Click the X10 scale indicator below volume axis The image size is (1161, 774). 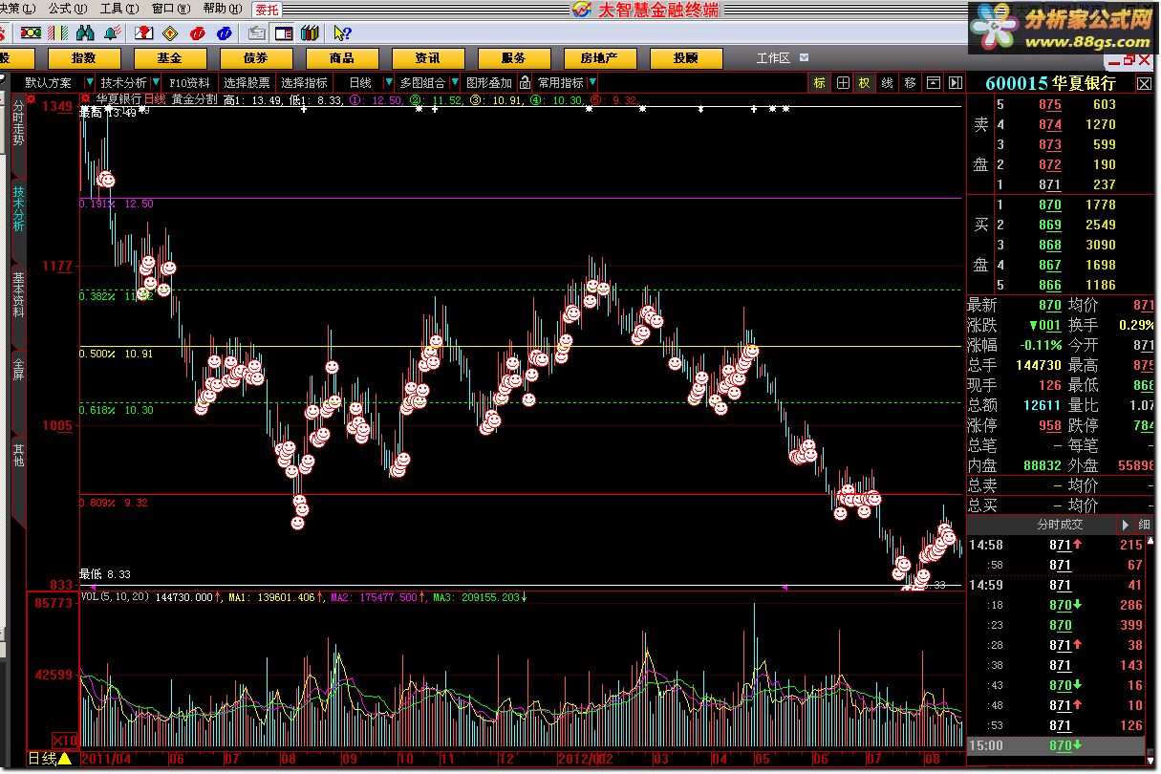(64, 741)
